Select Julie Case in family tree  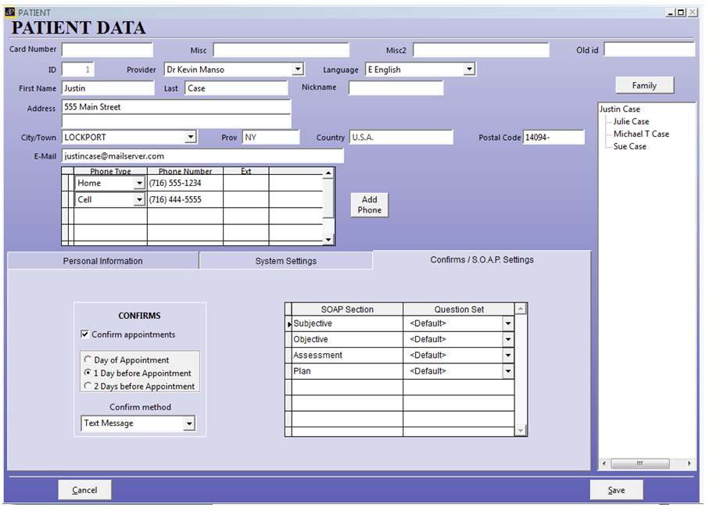click(631, 121)
